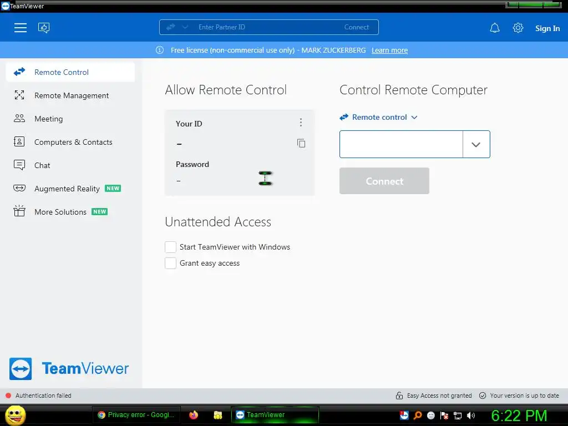Open the Your ID options menu
This screenshot has width=568, height=426.
(301, 123)
